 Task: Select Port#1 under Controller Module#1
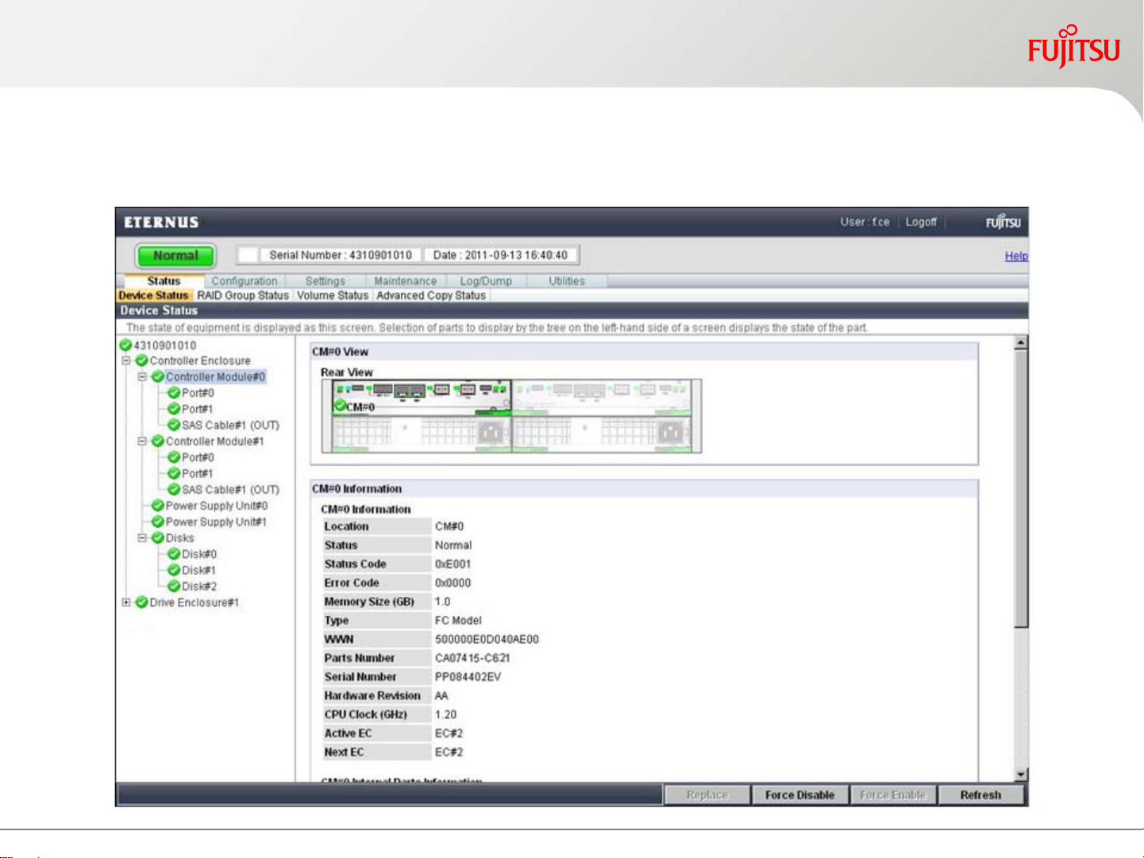click(x=198, y=473)
